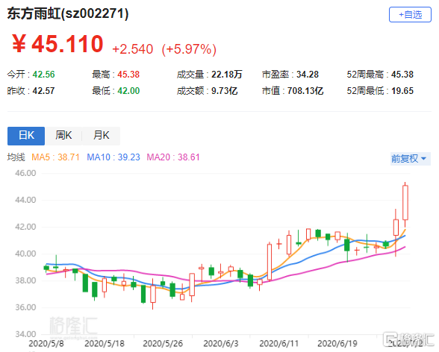Click the 46.00 y-axis label
This screenshot has height=352, width=439.
25,173
